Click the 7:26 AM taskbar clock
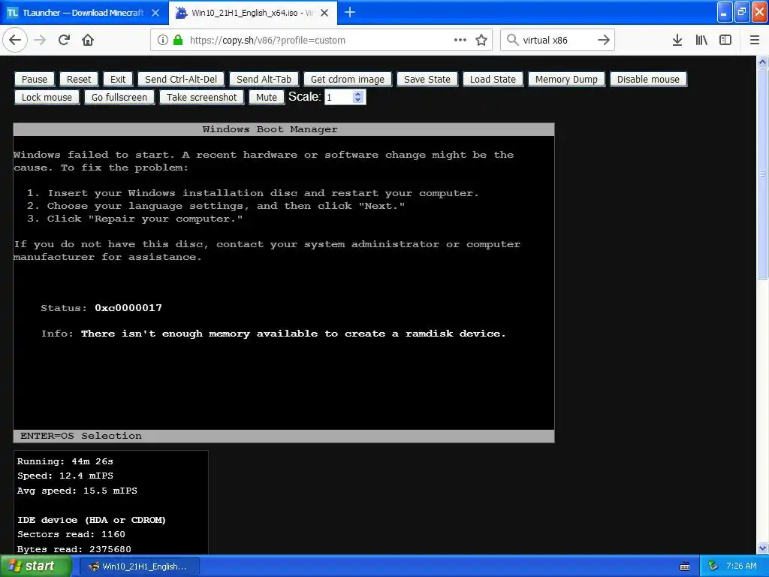The width and height of the screenshot is (769, 577). click(x=741, y=566)
